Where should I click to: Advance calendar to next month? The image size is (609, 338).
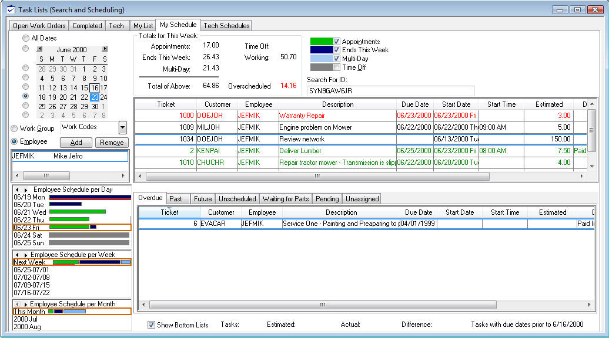click(x=105, y=49)
